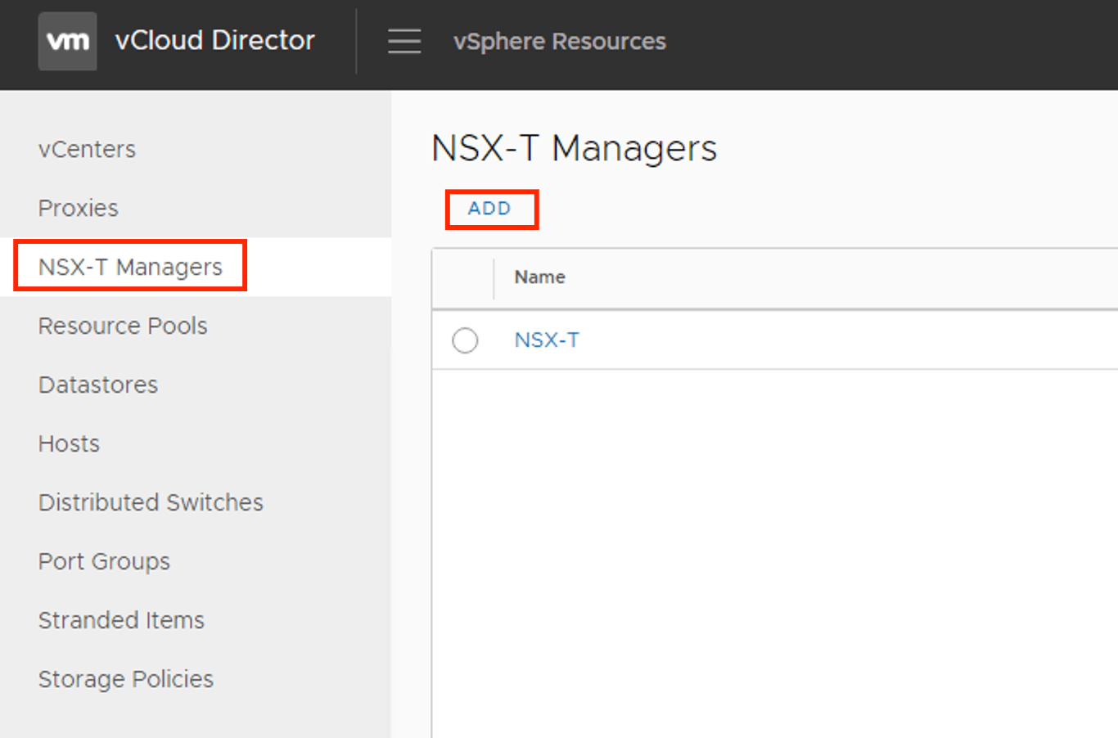Navigate to Datastores
1118x738 pixels.
(x=98, y=385)
